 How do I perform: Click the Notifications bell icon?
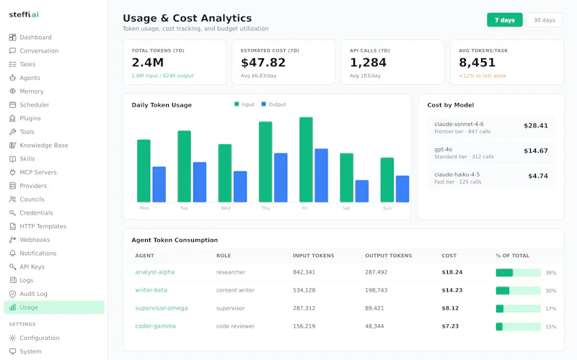pos(12,253)
